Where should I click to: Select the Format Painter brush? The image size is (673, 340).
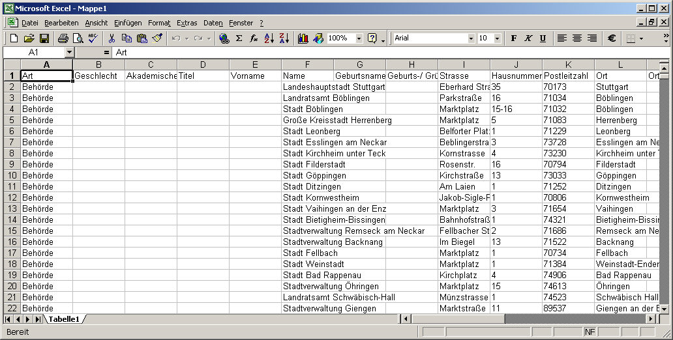point(157,38)
